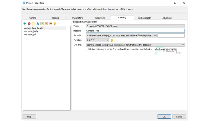This screenshot has width=209, height=121.
Task: Switch to the General tab
Action: click(33, 18)
